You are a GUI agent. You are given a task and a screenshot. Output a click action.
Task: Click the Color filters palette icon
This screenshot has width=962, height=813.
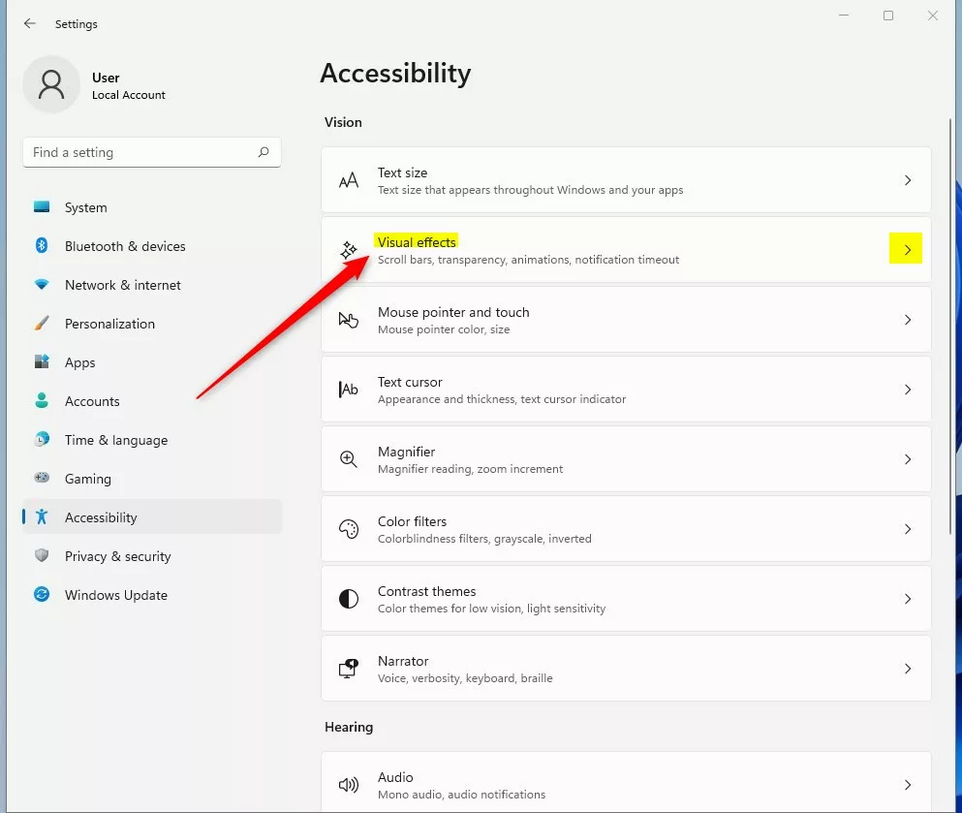(349, 529)
